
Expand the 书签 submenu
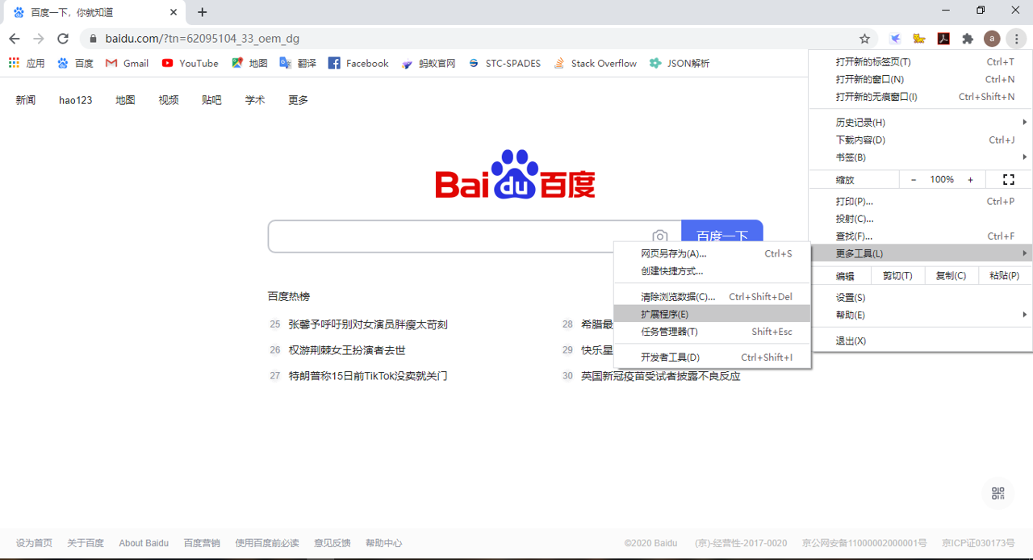921,157
